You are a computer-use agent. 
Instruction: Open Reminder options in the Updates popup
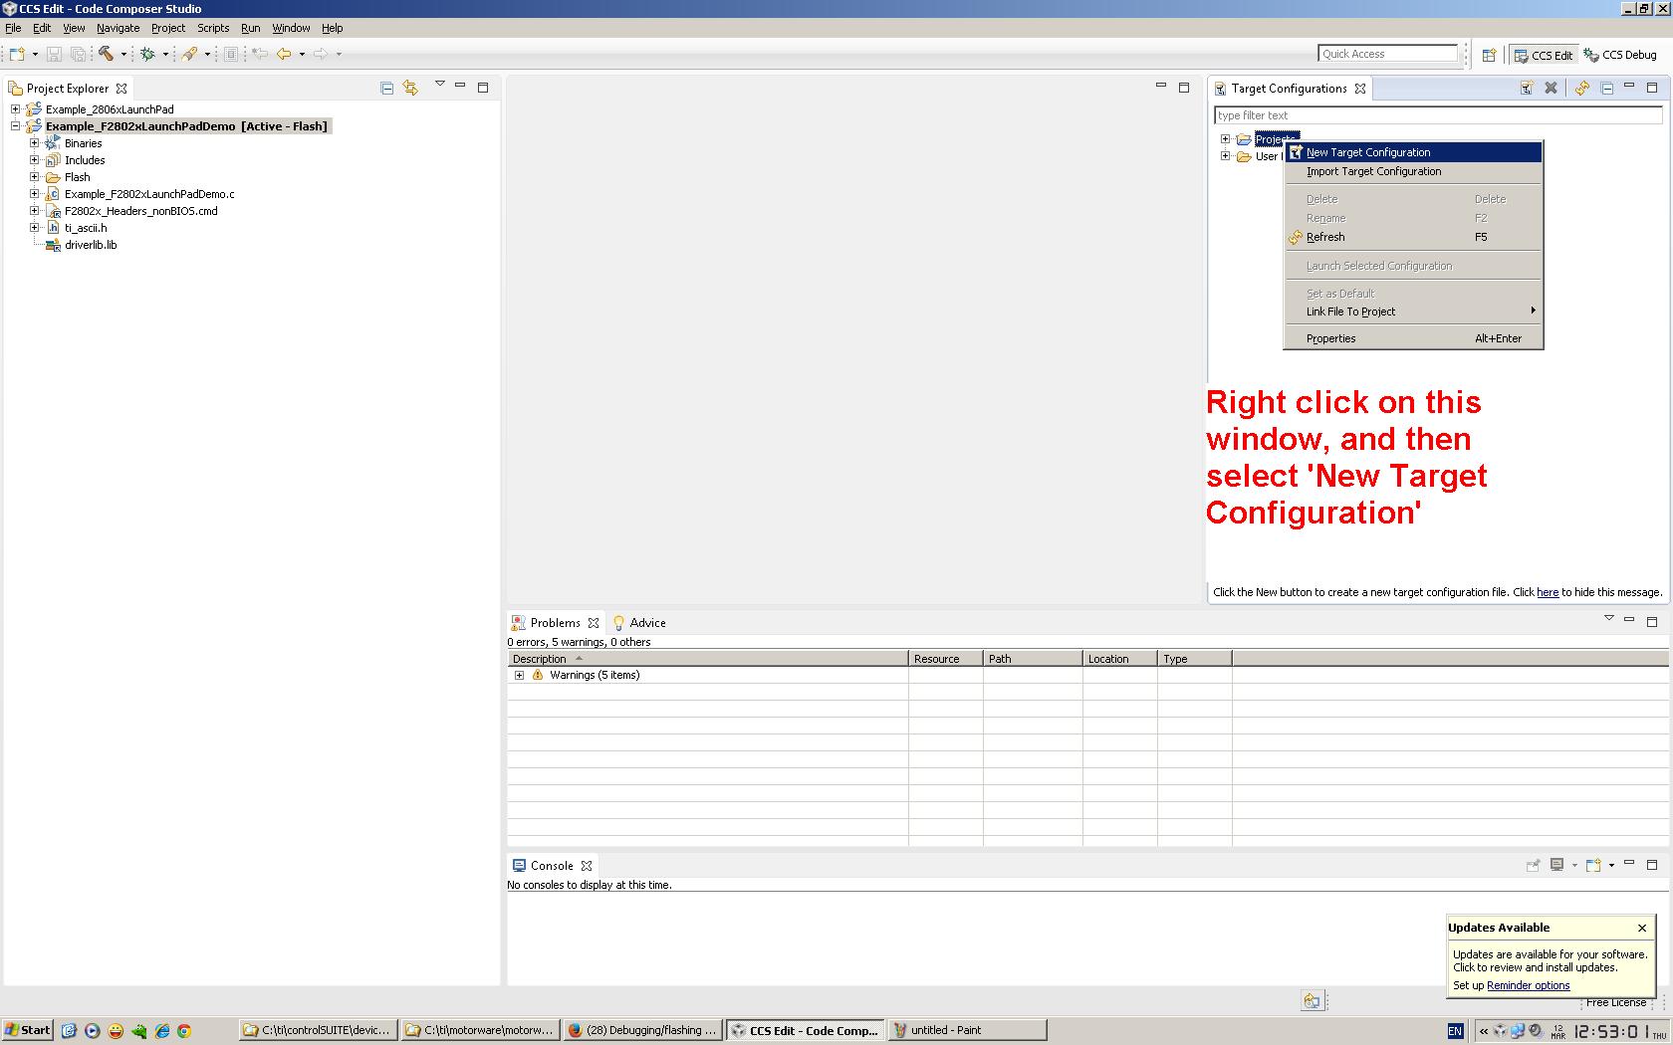pos(1527,985)
